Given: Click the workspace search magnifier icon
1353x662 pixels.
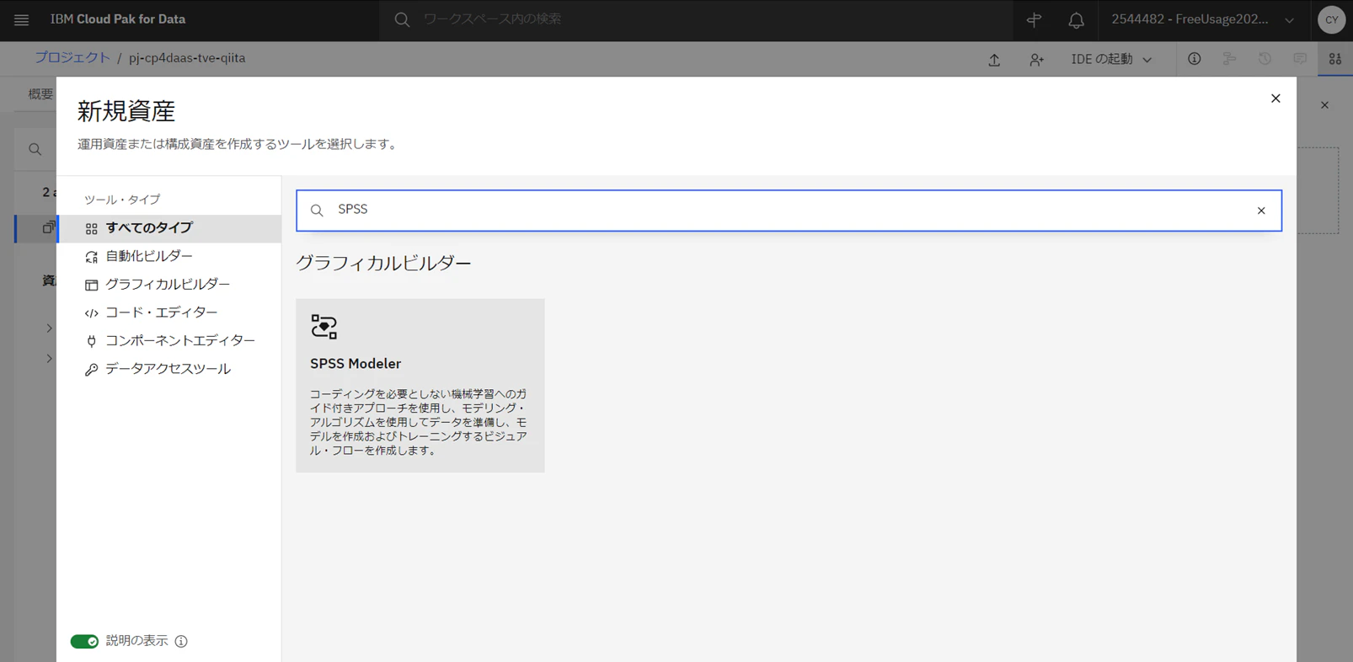Looking at the screenshot, I should [x=402, y=19].
